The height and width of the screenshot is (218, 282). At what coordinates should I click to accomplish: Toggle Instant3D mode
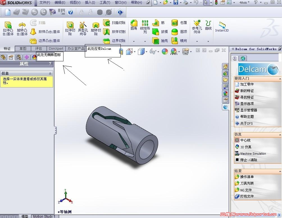222,27
